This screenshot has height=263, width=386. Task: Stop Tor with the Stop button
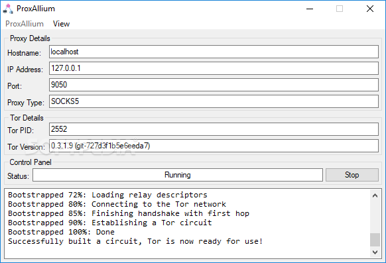click(352, 175)
